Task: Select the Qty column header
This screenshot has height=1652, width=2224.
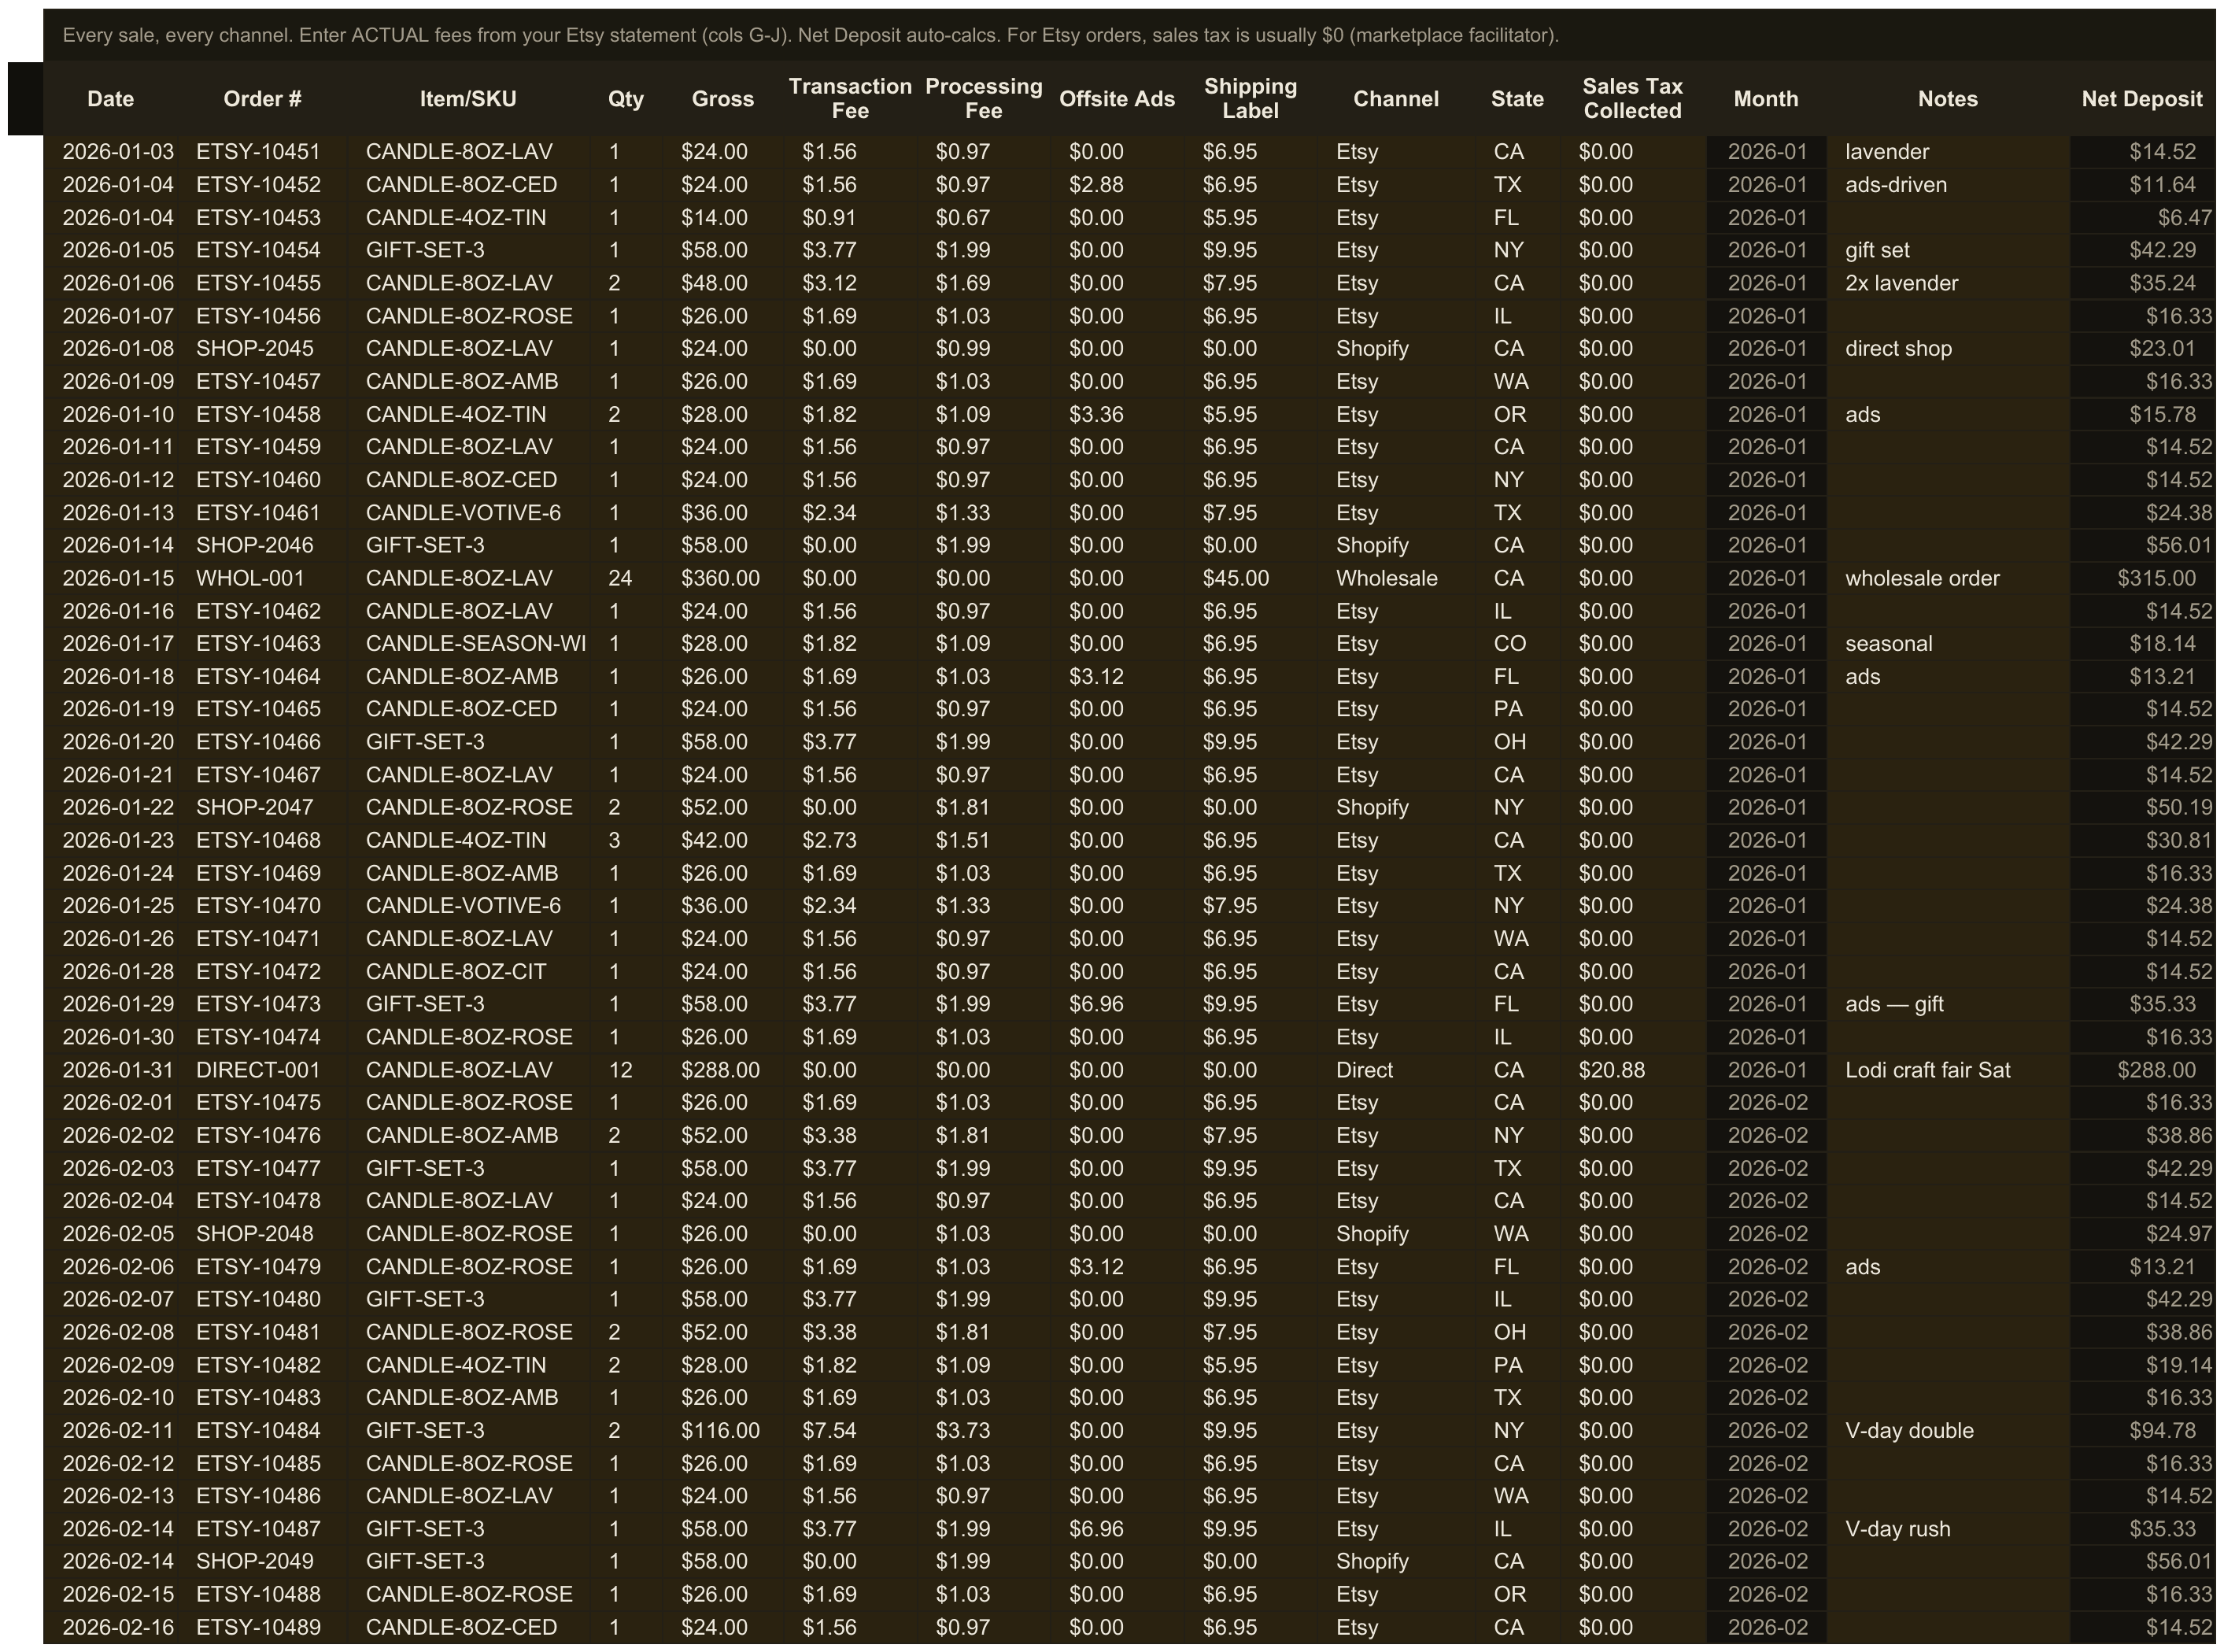Action: click(x=626, y=99)
